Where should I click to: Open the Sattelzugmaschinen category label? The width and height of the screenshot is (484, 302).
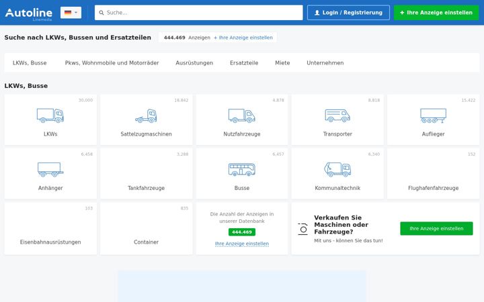click(146, 134)
